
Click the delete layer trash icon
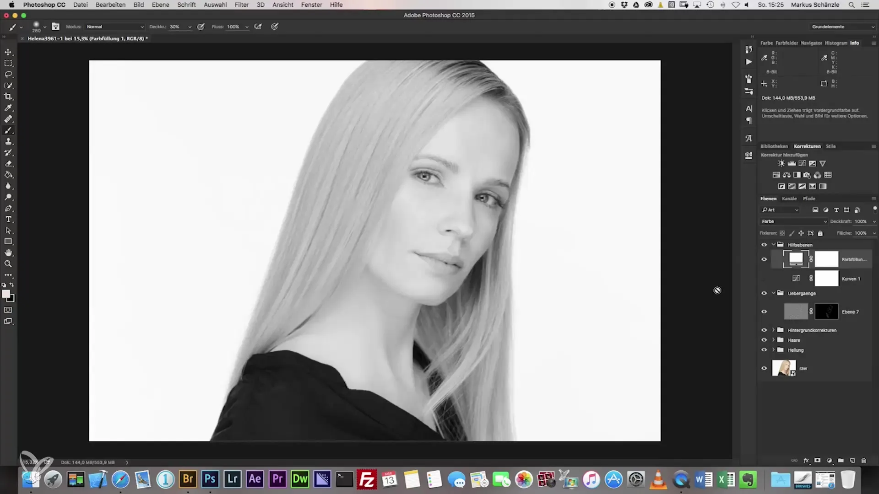point(863,461)
